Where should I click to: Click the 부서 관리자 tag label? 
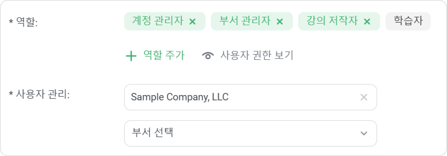(x=245, y=21)
